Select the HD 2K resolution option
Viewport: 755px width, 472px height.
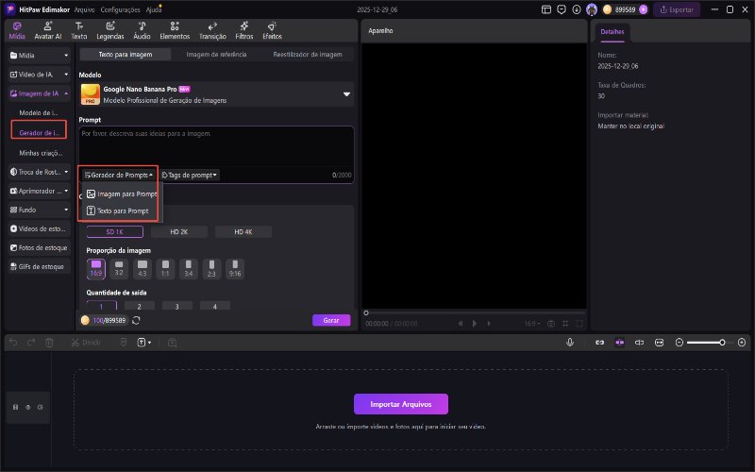tap(178, 231)
